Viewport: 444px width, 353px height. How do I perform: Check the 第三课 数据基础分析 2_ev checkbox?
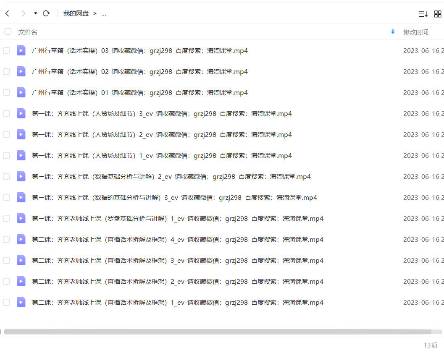(x=7, y=176)
